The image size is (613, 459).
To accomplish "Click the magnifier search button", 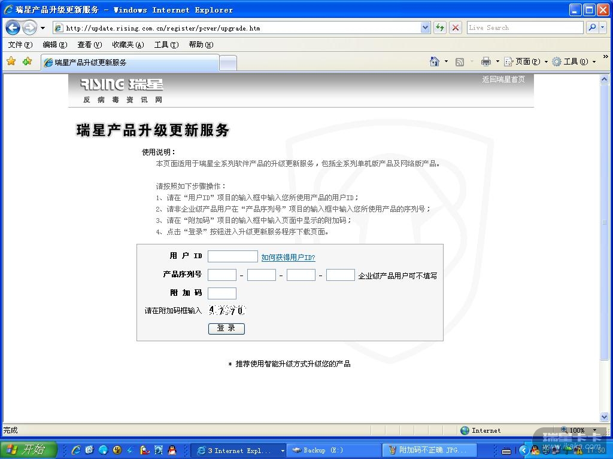I will [592, 27].
